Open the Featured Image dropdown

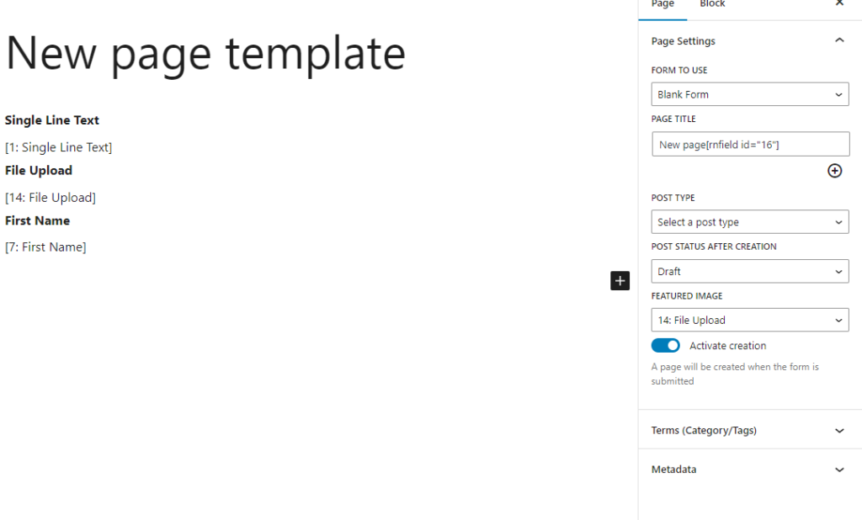point(749,321)
